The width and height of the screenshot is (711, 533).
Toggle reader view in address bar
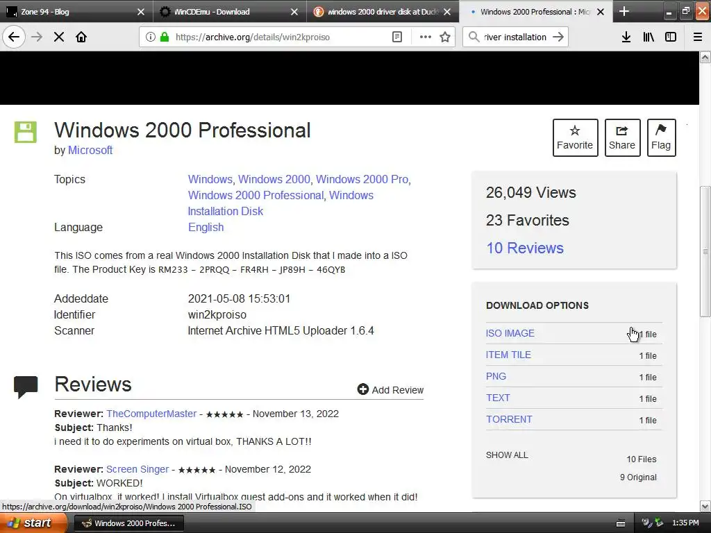[x=397, y=37]
